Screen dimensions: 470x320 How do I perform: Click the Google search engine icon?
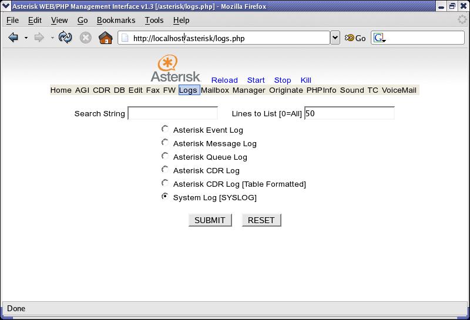tap(380, 38)
